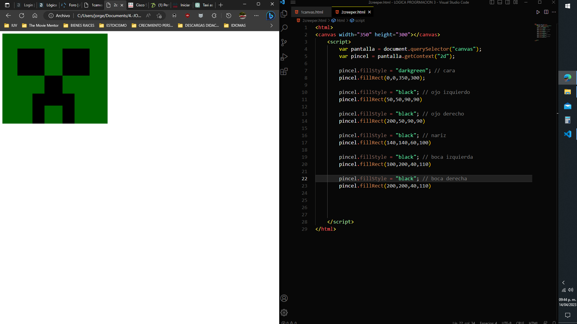Switch to the Login browser tab

point(25,5)
